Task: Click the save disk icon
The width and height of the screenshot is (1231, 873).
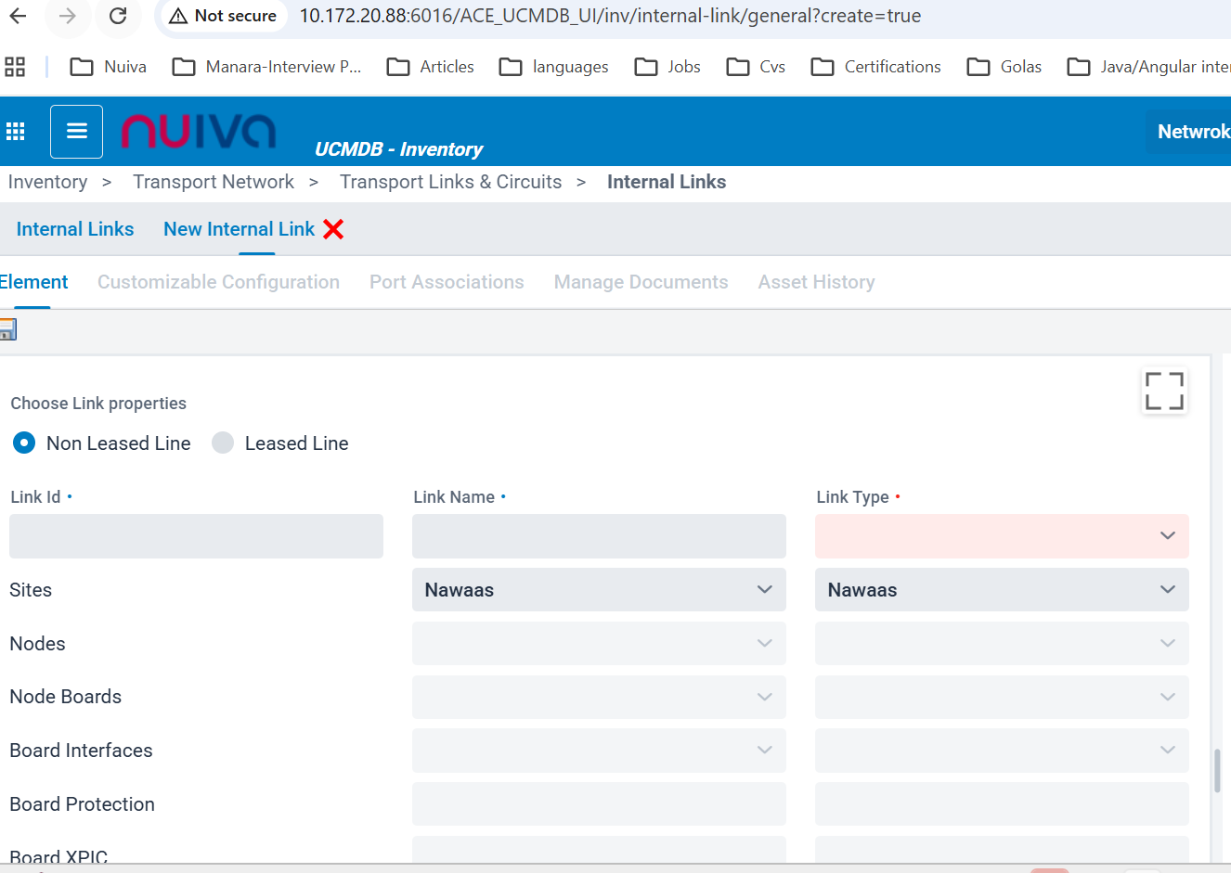Action: coord(7,329)
